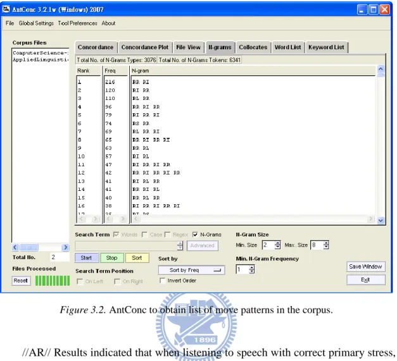The height and width of the screenshot is (361, 397).
Task: Click the Exit button
Action: pos(365,280)
